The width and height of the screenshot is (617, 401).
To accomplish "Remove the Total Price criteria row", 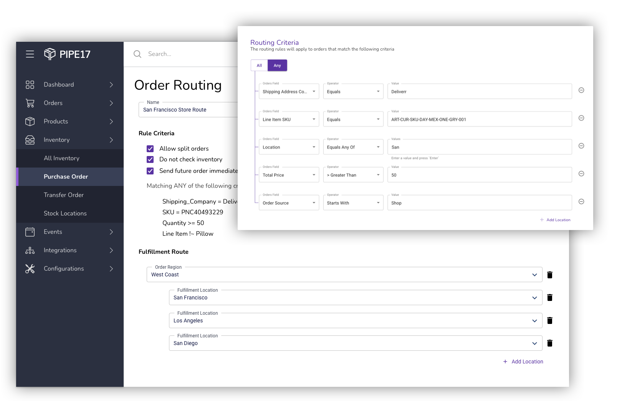I will click(x=581, y=174).
